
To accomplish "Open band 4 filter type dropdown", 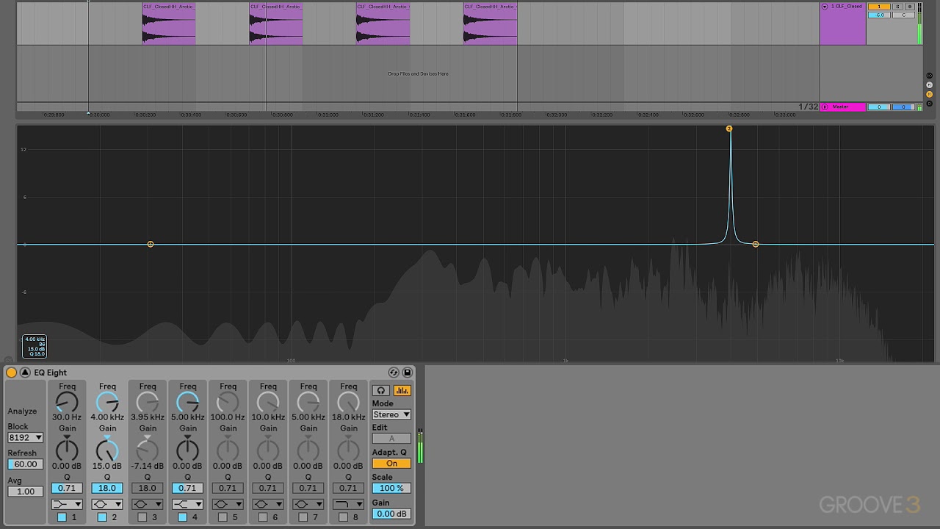I will tap(187, 504).
